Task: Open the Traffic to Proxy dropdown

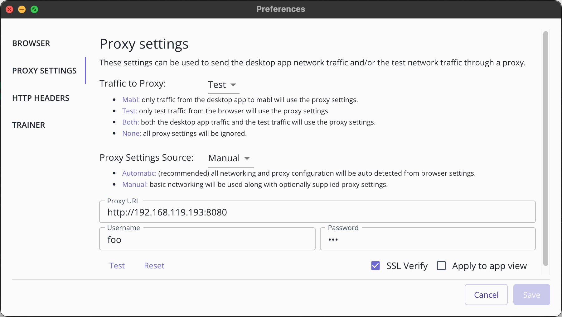Action: point(224,85)
